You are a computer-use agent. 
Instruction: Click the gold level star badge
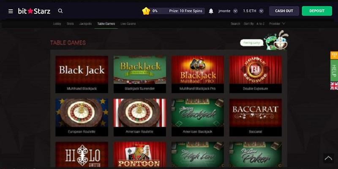pos(146,11)
